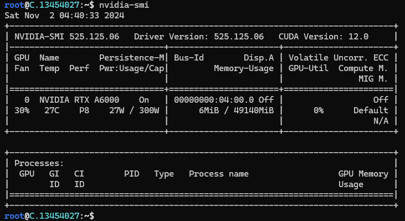Click the timestamp Sat Nov 2 04:40:33 2024

[x=64, y=16]
